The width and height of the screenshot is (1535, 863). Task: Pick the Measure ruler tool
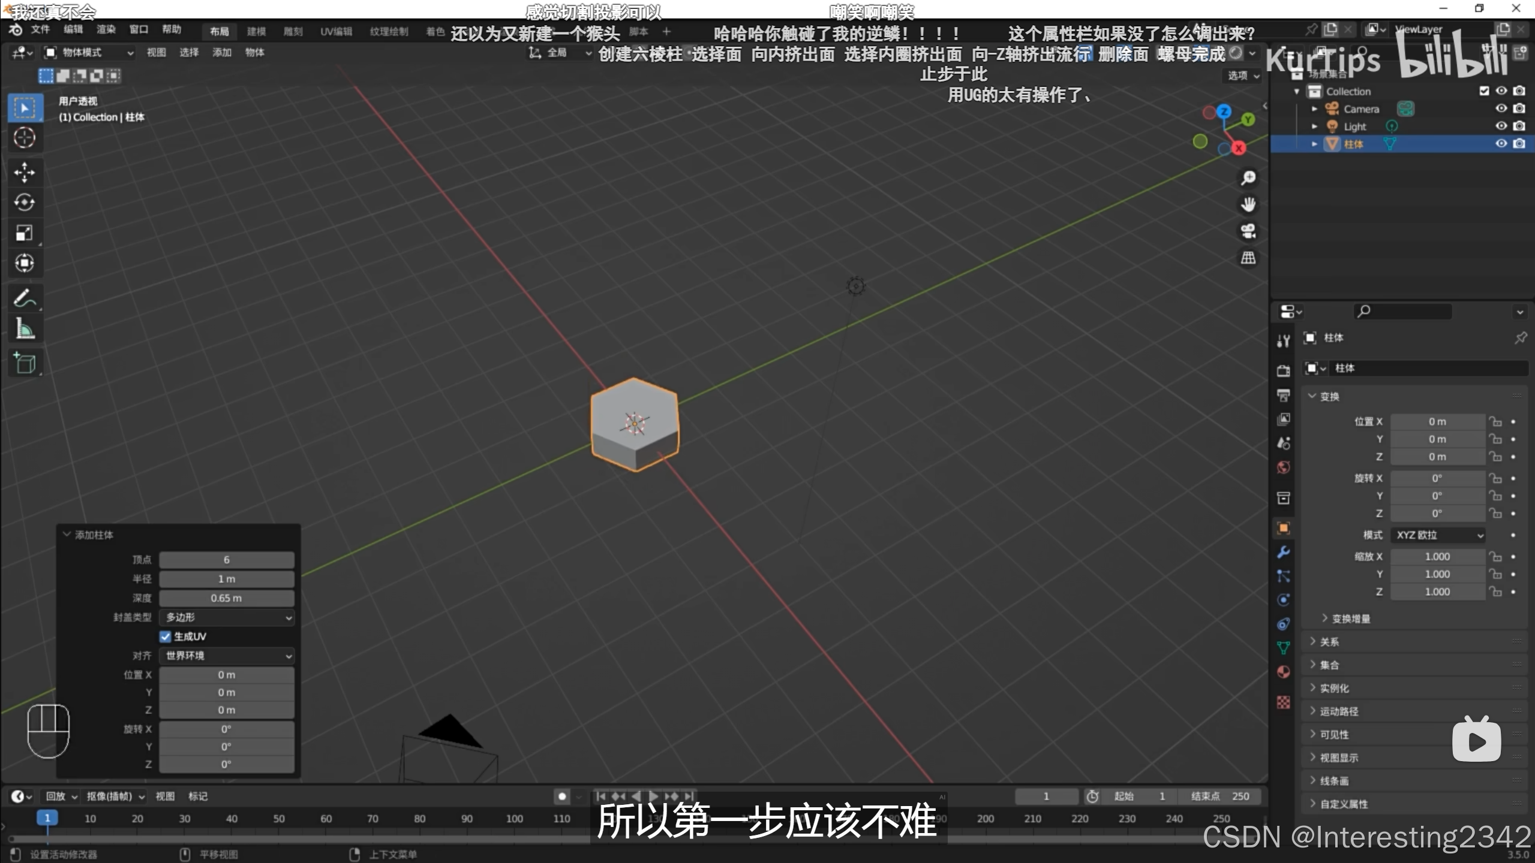point(24,328)
